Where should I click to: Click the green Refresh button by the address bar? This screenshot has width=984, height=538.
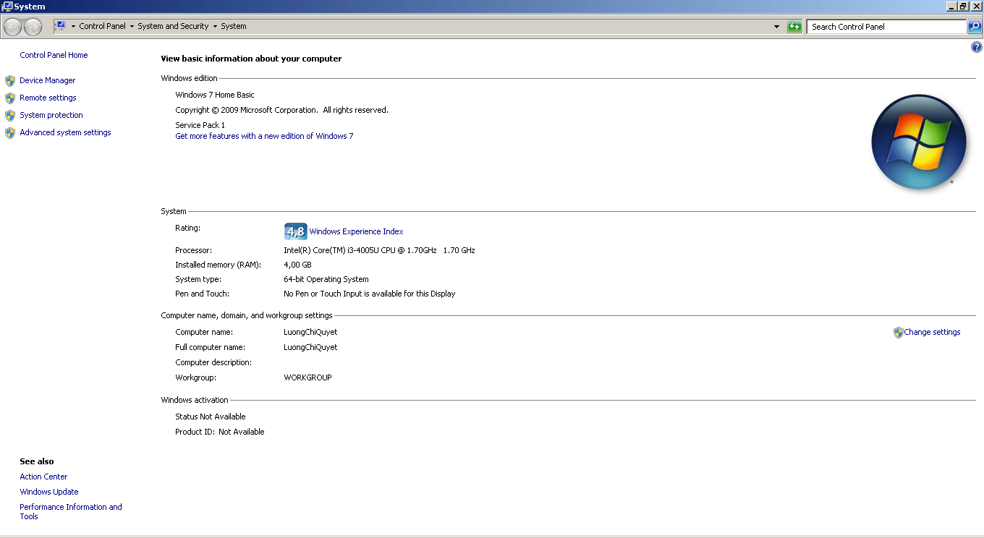(794, 27)
